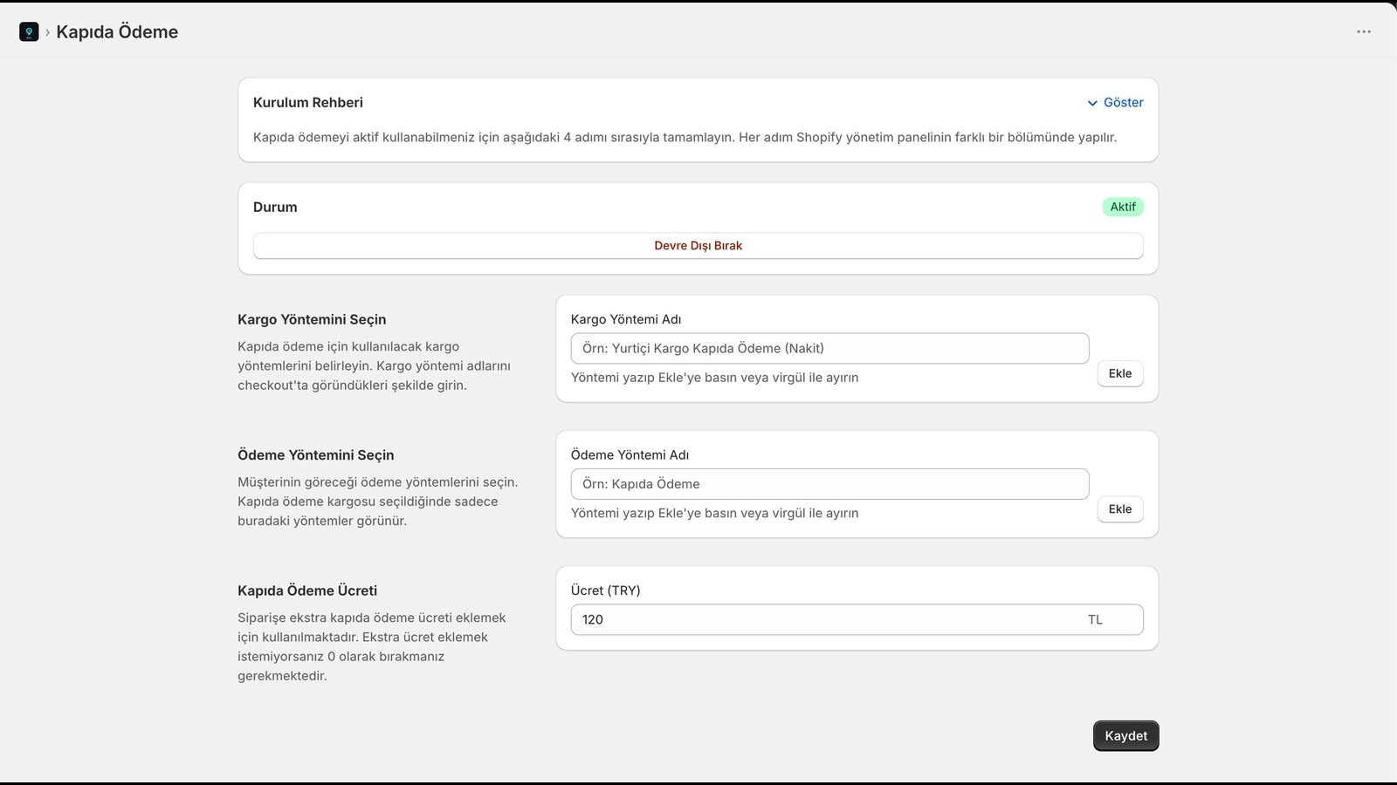Focus the Kargo Yöntemi Adı input field

[829, 348]
